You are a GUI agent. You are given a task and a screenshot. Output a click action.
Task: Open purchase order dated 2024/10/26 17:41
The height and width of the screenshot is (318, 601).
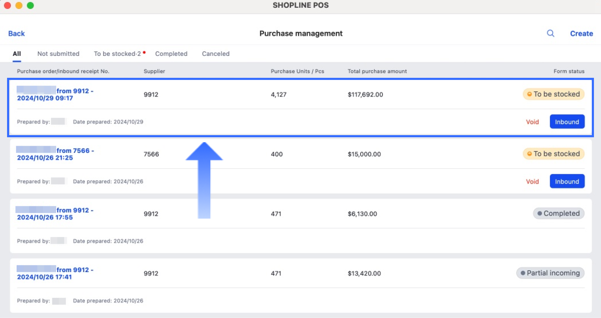[x=55, y=273]
